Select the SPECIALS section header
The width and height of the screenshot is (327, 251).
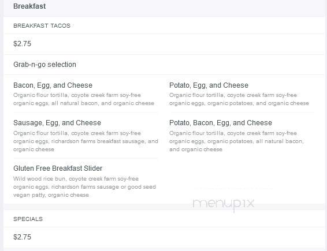click(x=28, y=219)
